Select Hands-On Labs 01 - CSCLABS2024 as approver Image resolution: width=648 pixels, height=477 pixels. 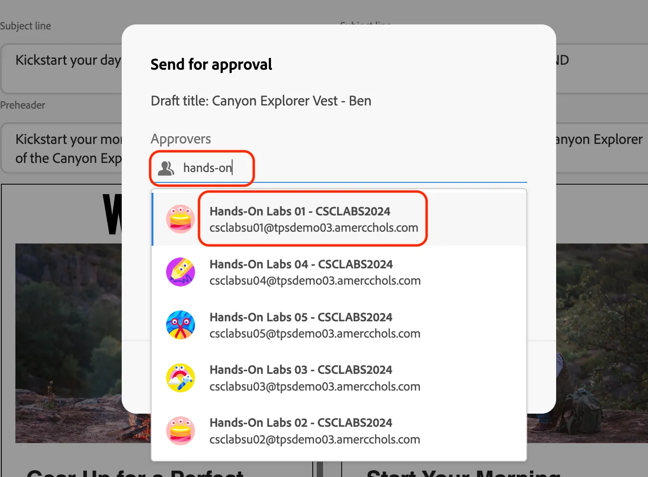click(x=339, y=219)
